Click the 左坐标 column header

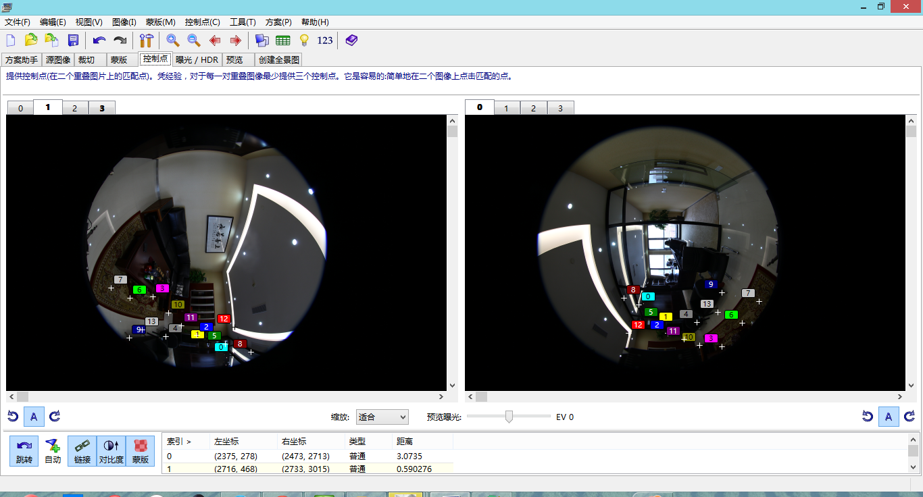click(243, 442)
